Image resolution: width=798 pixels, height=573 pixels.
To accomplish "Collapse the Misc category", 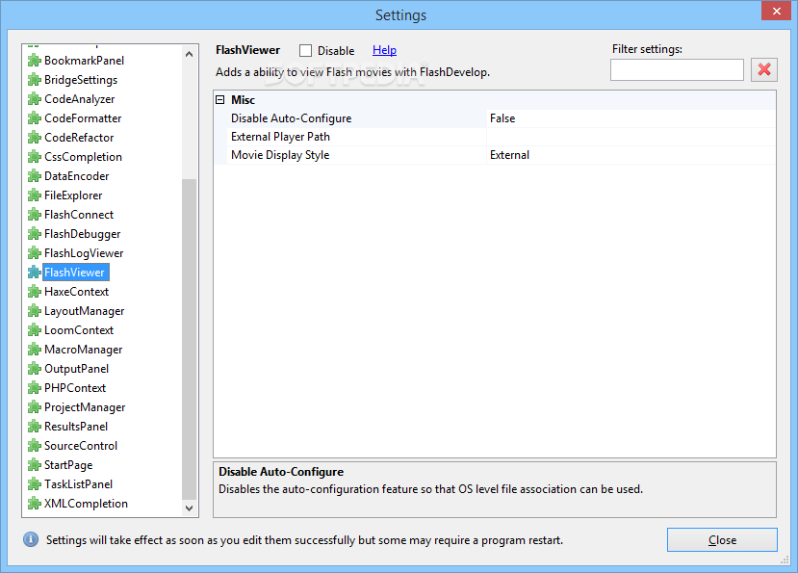I will coord(219,100).
